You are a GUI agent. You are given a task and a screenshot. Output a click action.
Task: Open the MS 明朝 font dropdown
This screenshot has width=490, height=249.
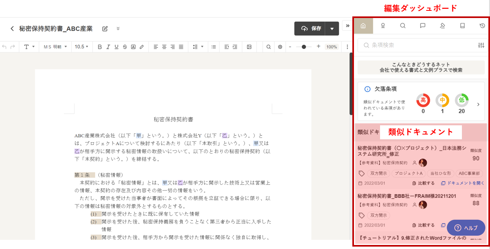[55, 47]
